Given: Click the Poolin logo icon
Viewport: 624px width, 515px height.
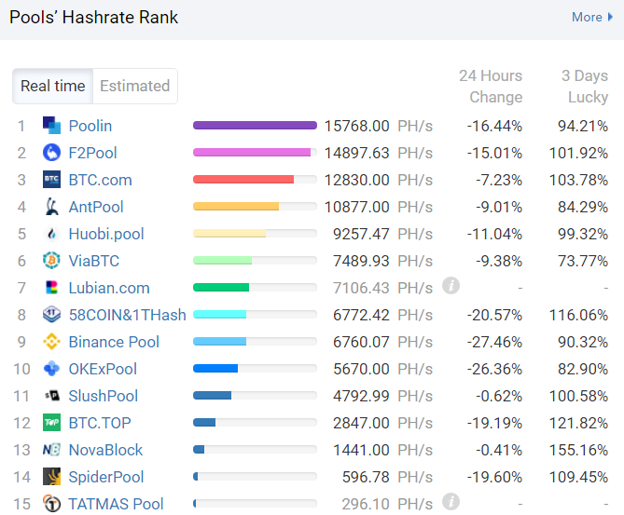Looking at the screenshot, I should point(52,126).
